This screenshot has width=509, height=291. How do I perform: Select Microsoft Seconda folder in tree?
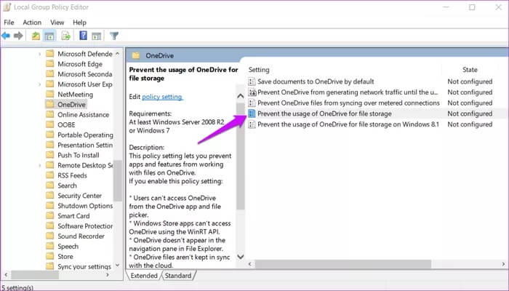click(x=85, y=74)
